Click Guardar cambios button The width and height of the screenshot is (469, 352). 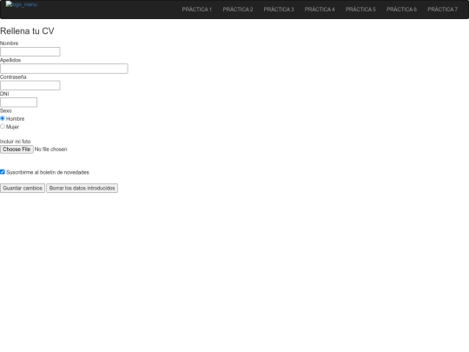click(23, 188)
